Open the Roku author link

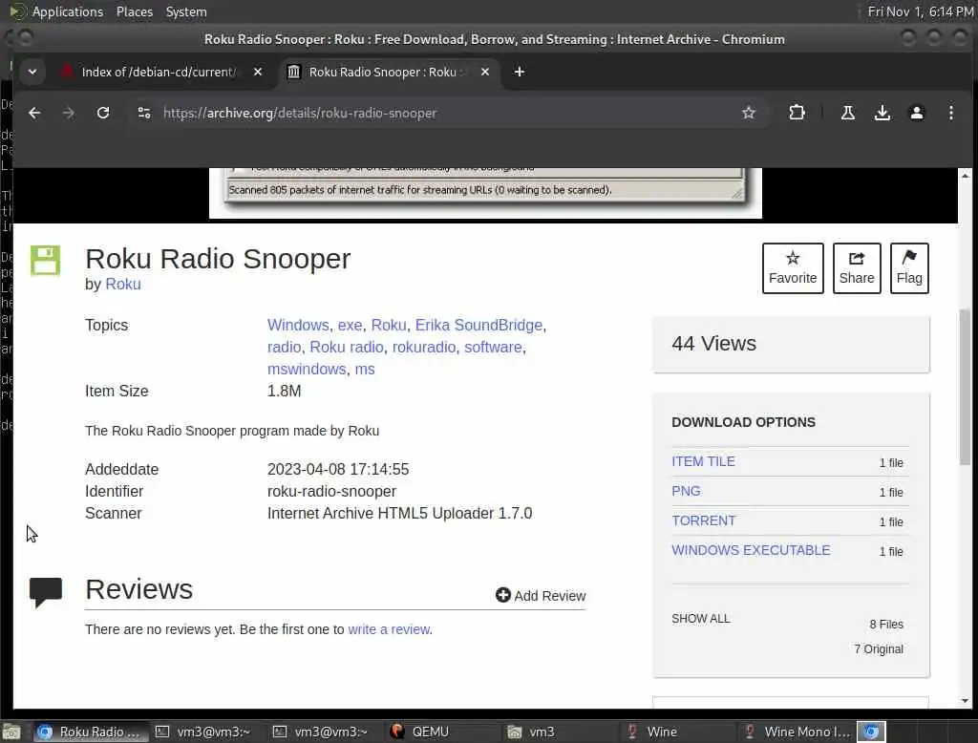click(123, 284)
